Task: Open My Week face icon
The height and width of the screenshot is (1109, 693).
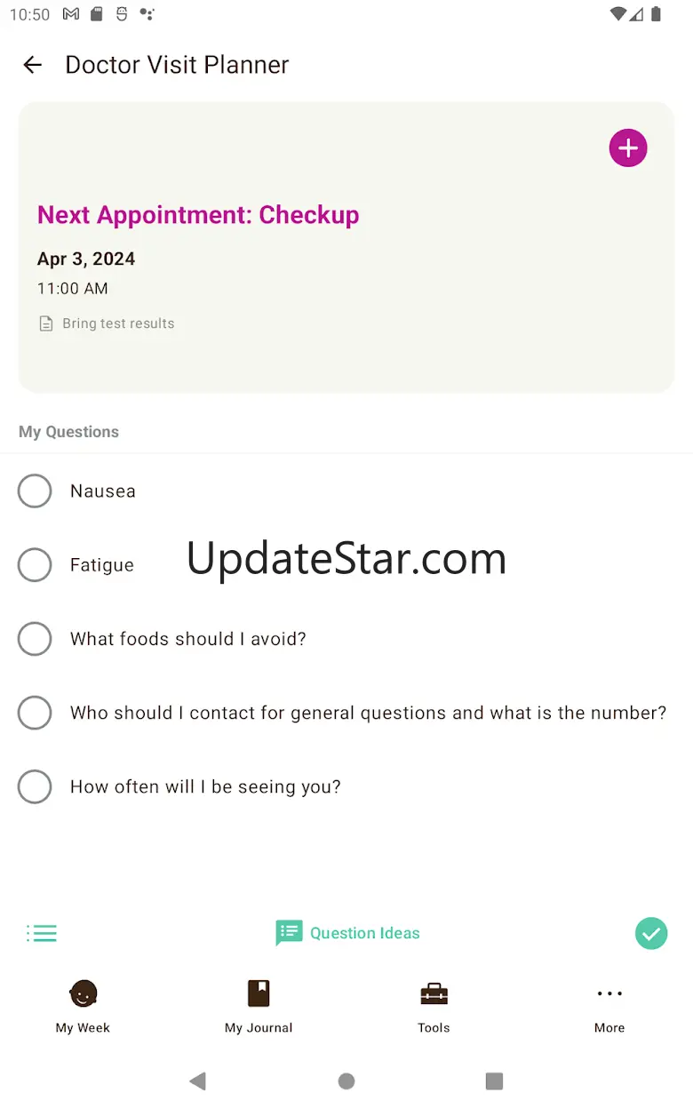Action: coord(84,993)
